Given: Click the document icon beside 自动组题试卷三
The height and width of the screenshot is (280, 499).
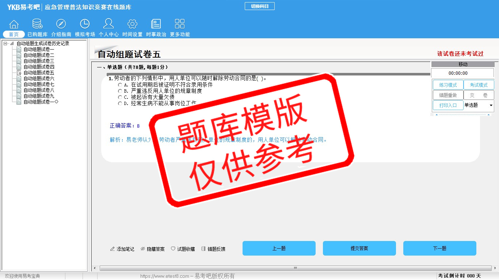Looking at the screenshot, I should pyautogui.click(x=19, y=61).
